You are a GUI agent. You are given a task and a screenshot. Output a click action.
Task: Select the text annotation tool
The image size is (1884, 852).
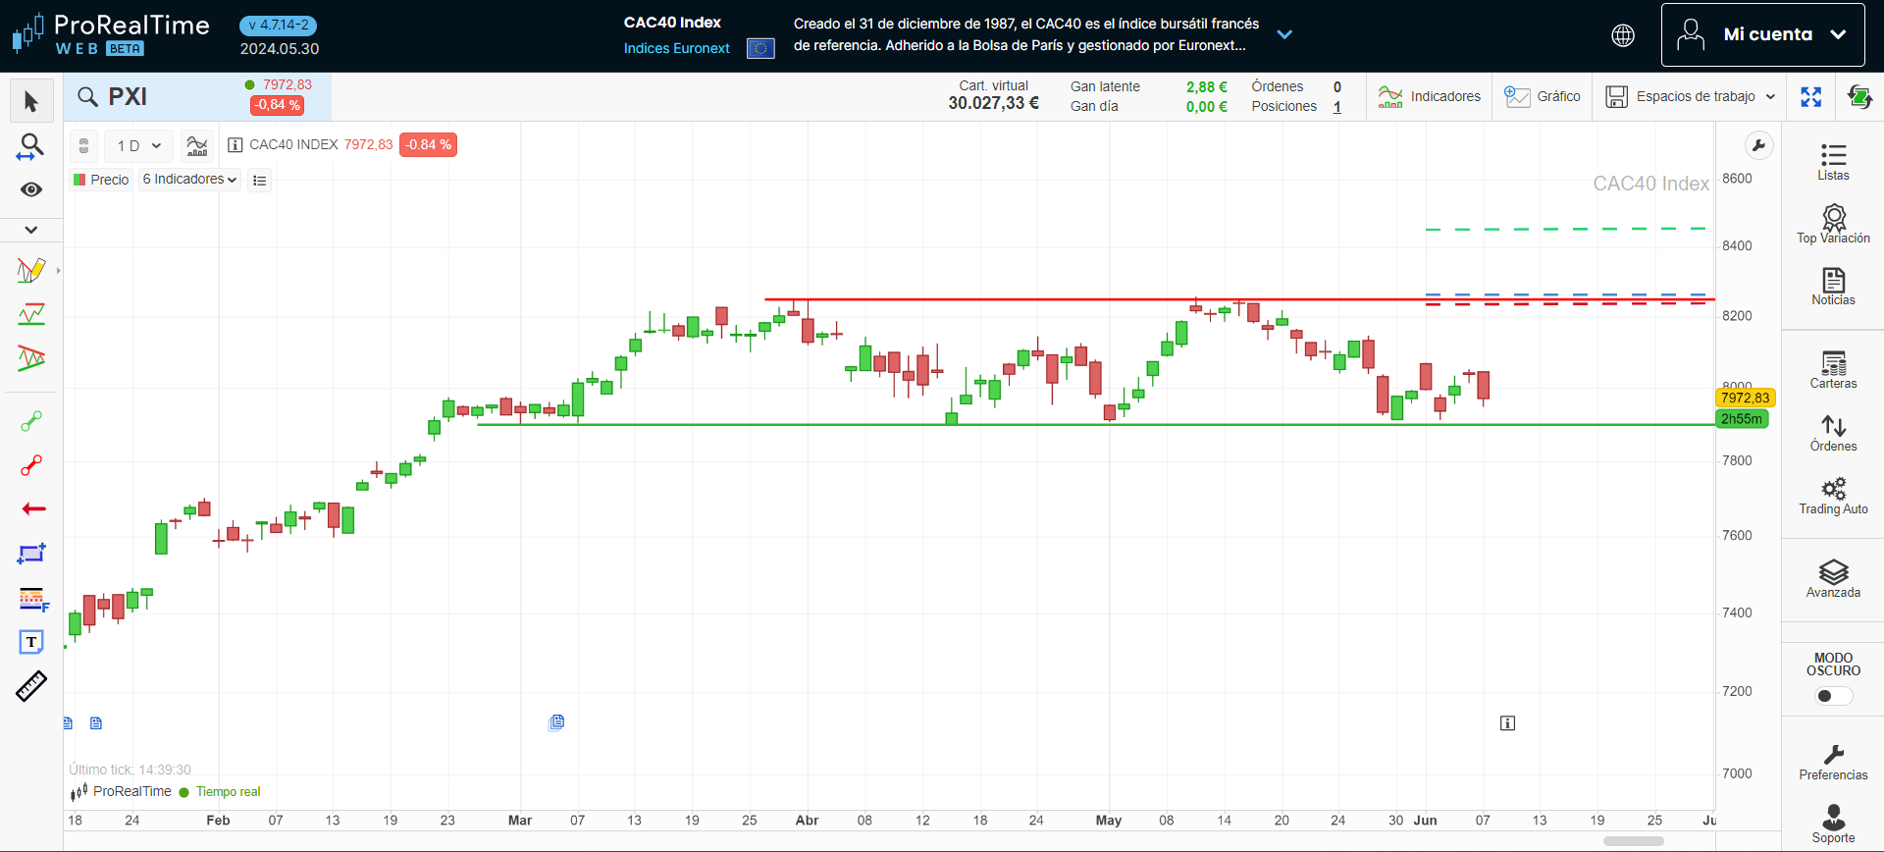[31, 642]
